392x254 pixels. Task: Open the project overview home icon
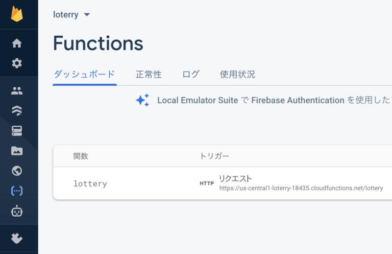pyautogui.click(x=17, y=43)
